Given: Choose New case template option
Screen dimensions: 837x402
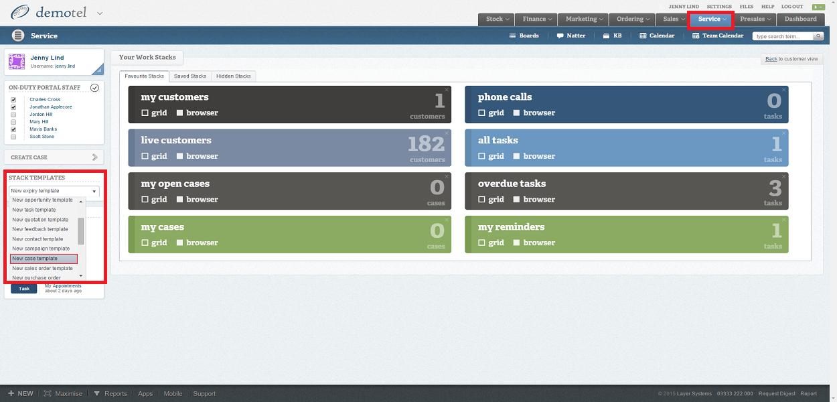Looking at the screenshot, I should (44, 259).
